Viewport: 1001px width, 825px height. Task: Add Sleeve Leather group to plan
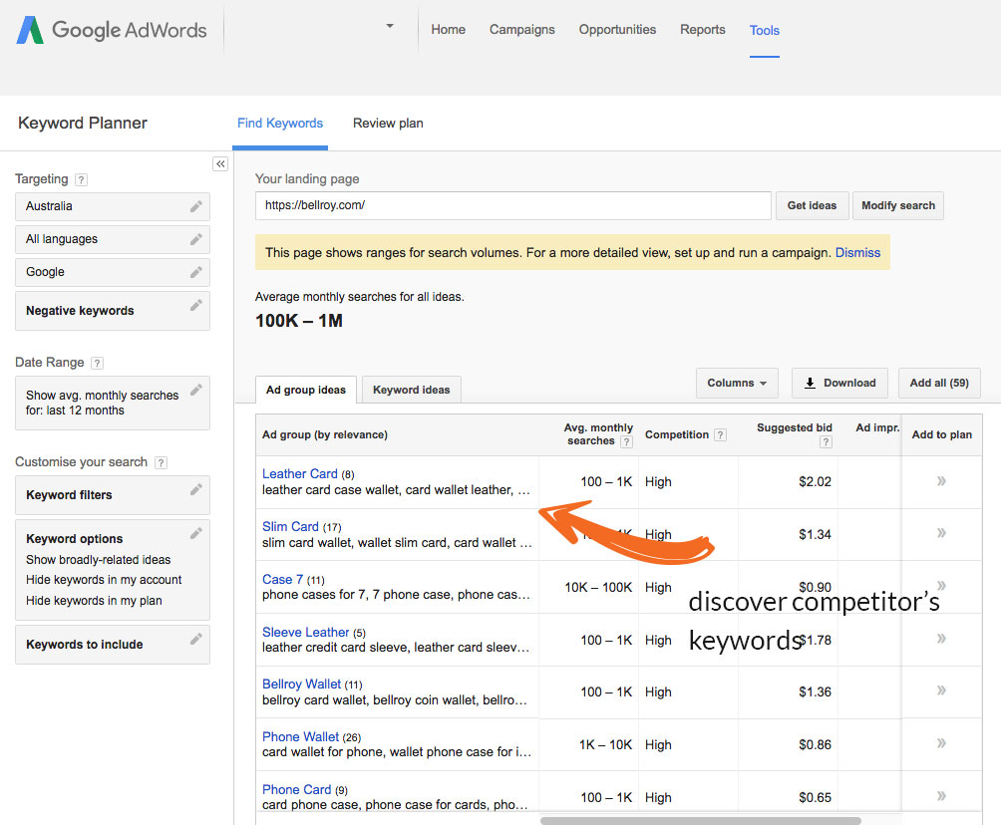941,639
